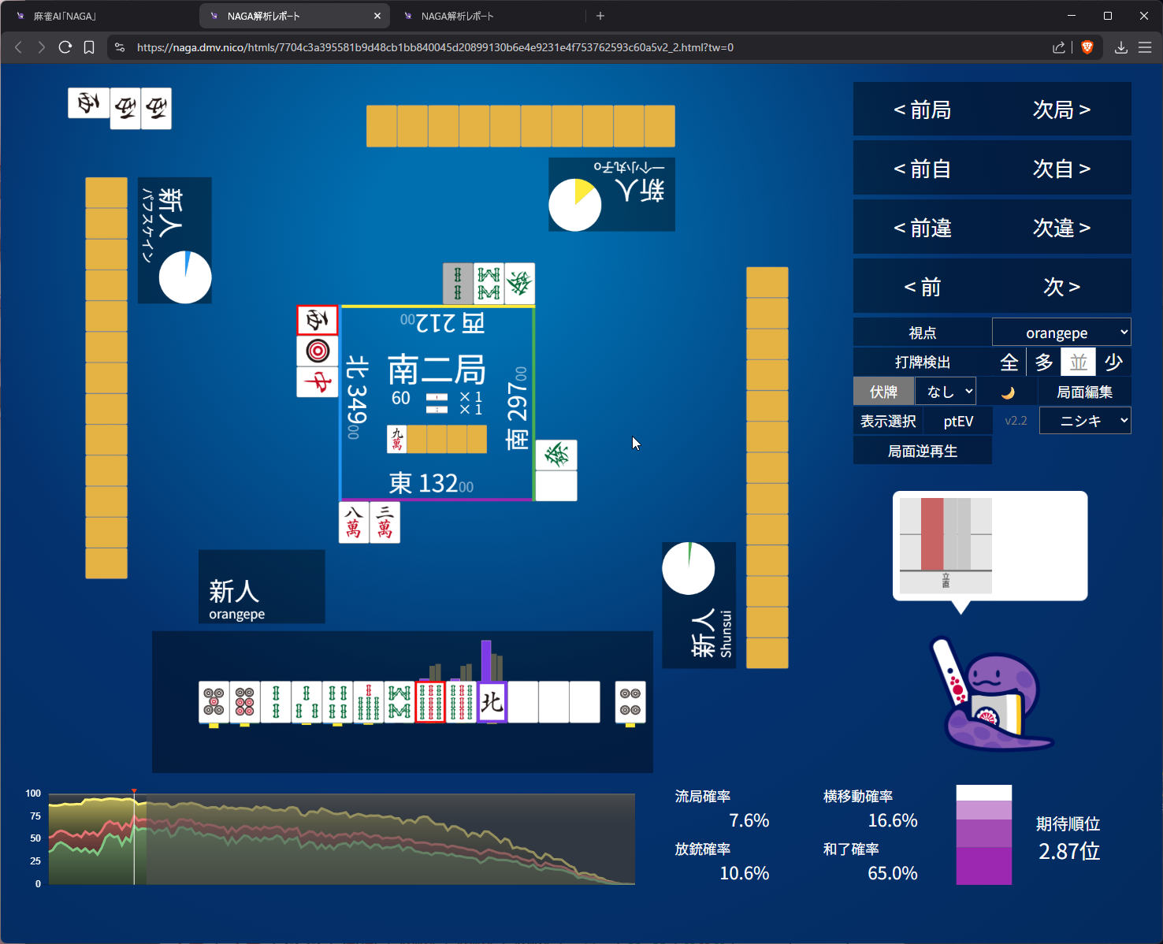Click the browser reload icon
1163x944 pixels.
pos(65,47)
